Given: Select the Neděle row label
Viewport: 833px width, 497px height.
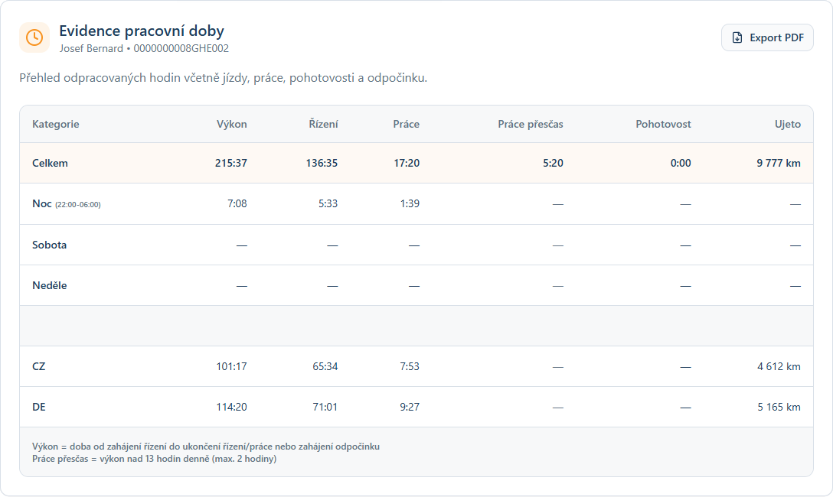Looking at the screenshot, I should tap(50, 285).
